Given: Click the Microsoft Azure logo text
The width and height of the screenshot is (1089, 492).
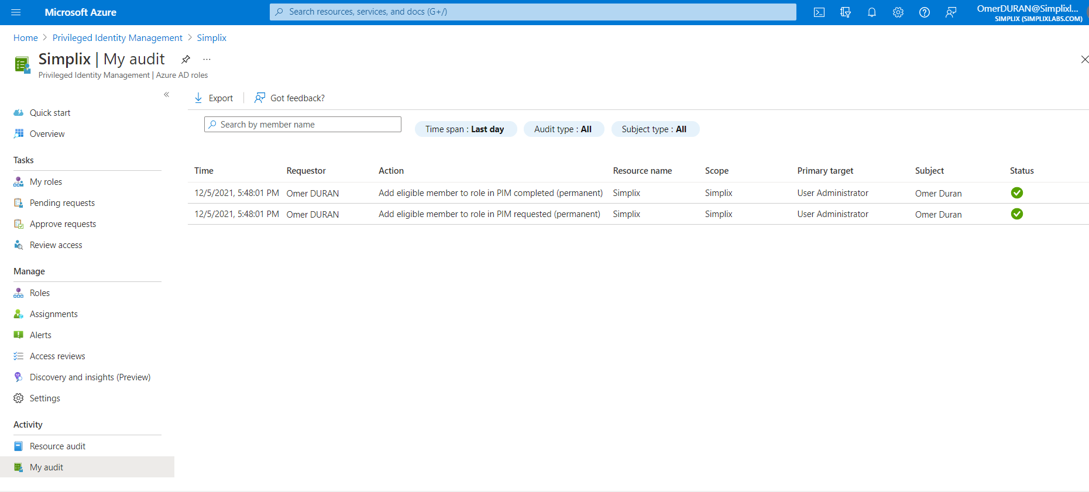Looking at the screenshot, I should pyautogui.click(x=81, y=12).
